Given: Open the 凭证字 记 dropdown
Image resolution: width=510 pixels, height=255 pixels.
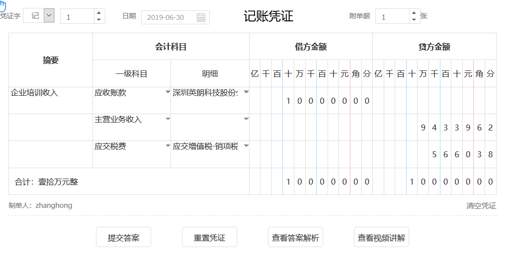Looking at the screenshot, I should (x=49, y=16).
